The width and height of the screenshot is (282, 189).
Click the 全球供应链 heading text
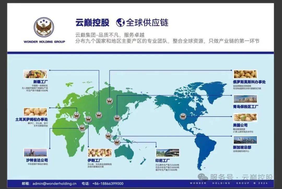(x=147, y=22)
